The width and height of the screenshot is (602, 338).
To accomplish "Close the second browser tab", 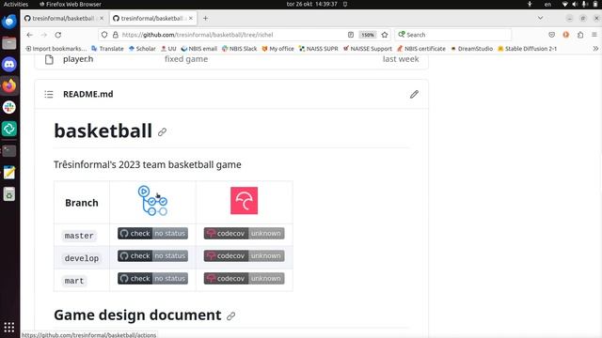I will tap(191, 19).
